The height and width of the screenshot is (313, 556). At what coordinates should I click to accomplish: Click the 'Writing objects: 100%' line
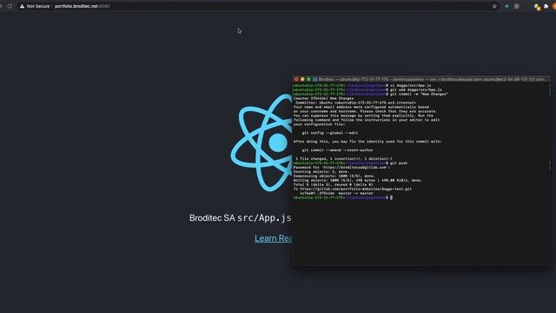click(x=358, y=180)
